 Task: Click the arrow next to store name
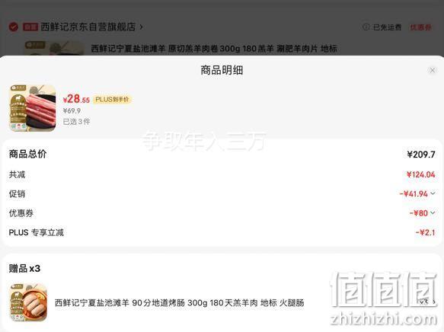pyautogui.click(x=141, y=27)
